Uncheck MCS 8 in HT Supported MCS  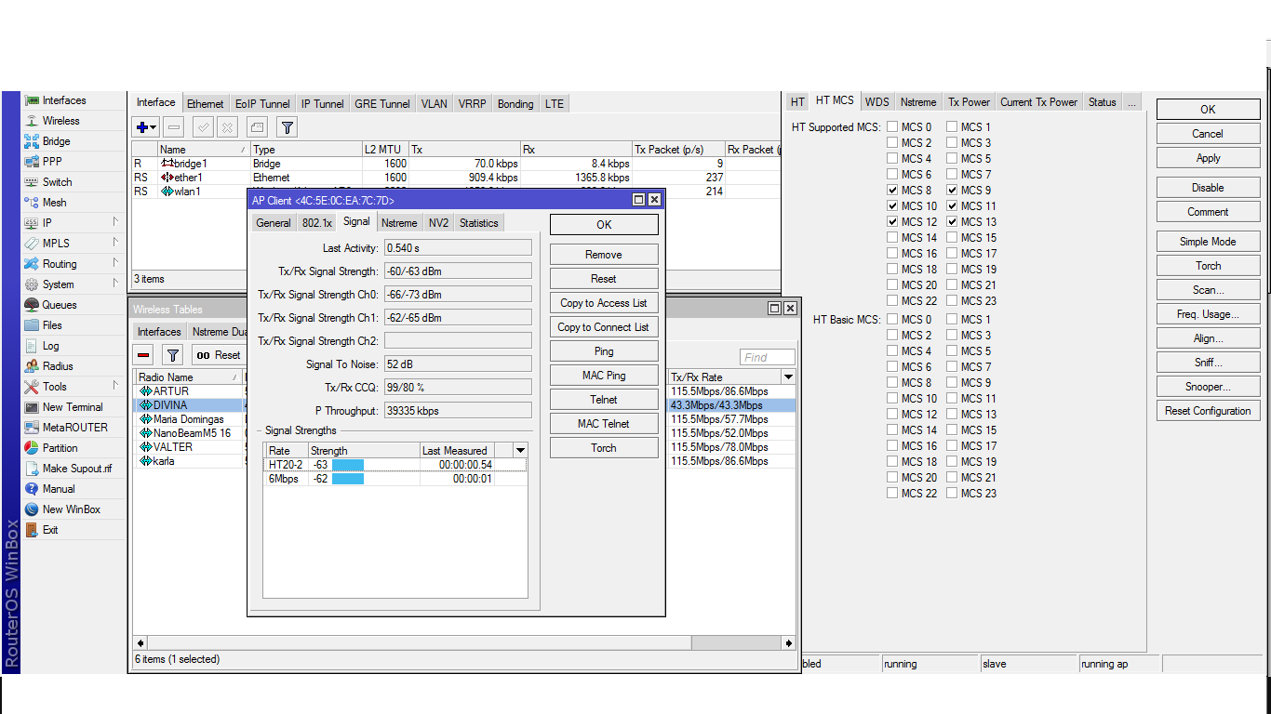click(892, 191)
